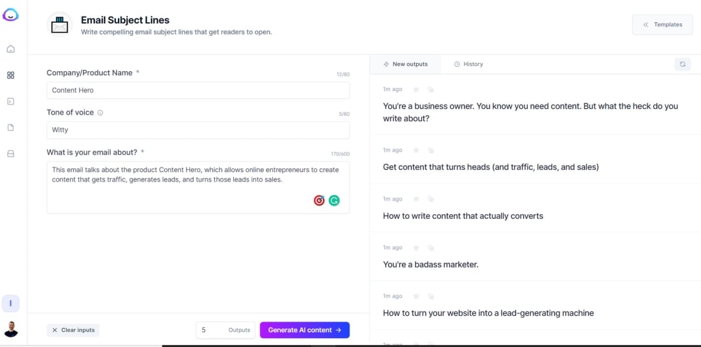701x347 pixels.
Task: Click the '12/80' character counter
Action: (343, 74)
